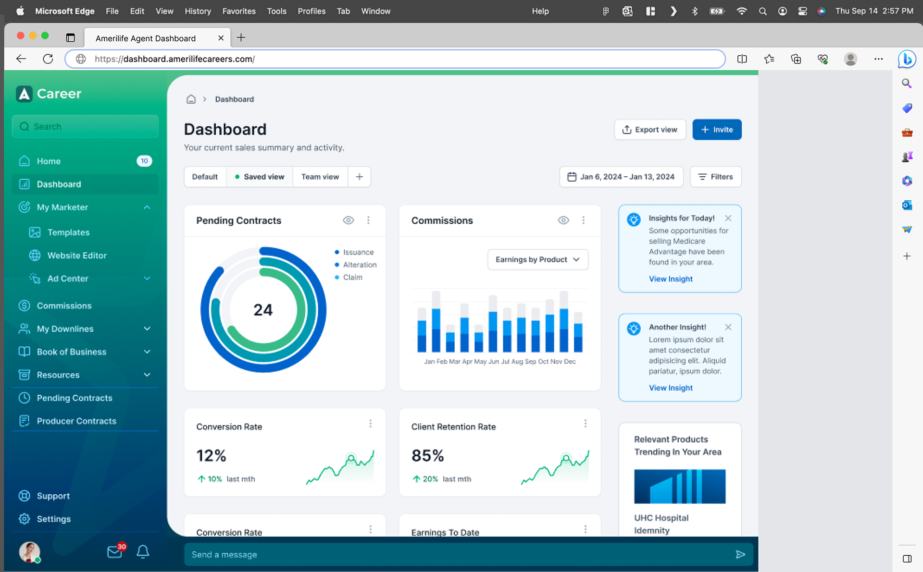Open Edge favorites star icon

[769, 59]
